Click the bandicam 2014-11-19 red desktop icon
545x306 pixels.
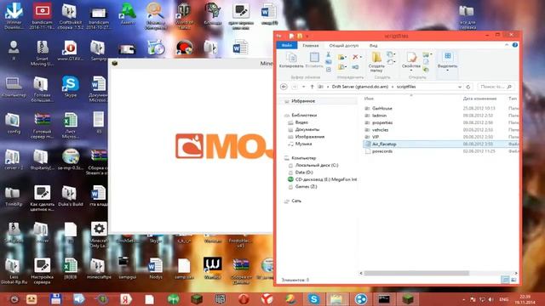point(42,16)
